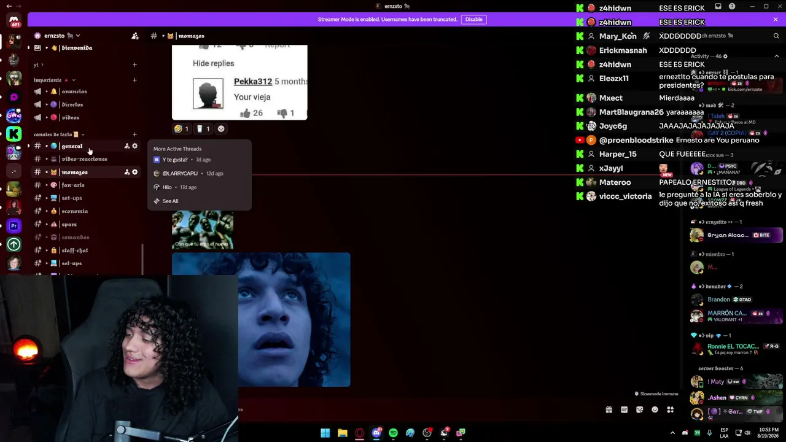
Task: Open the spam channel
Action: coord(85,225)
